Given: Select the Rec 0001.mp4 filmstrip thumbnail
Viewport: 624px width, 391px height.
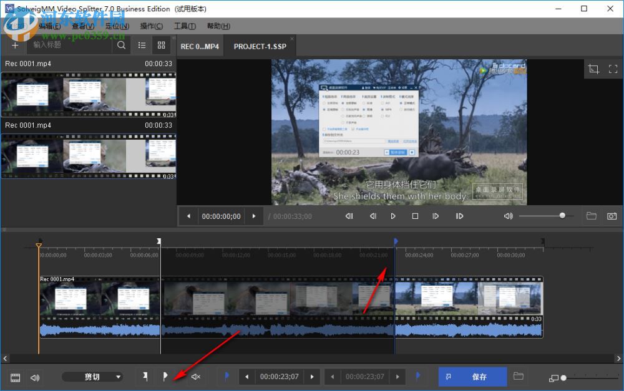Looking at the screenshot, I should tap(89, 95).
